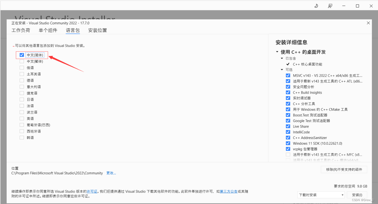Open the 第三方公告 link
The image size is (378, 204).
coord(229,191)
